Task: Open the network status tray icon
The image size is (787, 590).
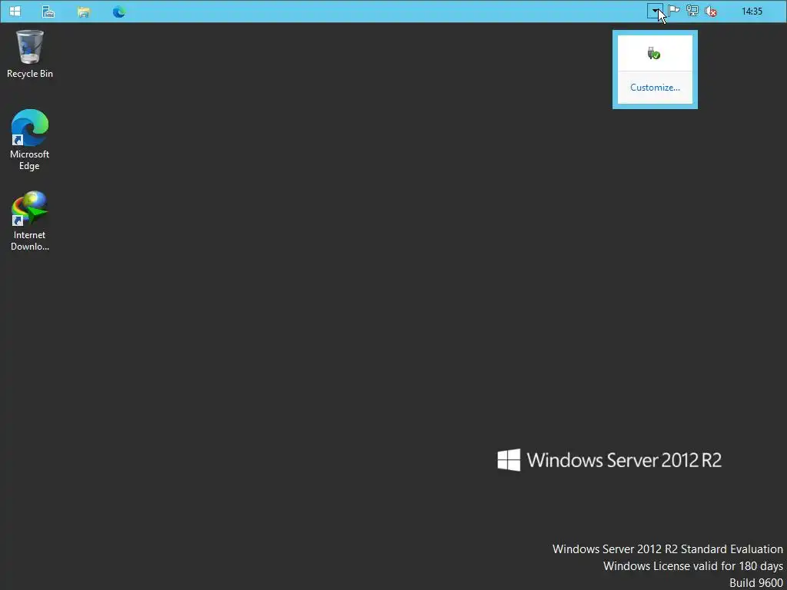Action: 692,11
